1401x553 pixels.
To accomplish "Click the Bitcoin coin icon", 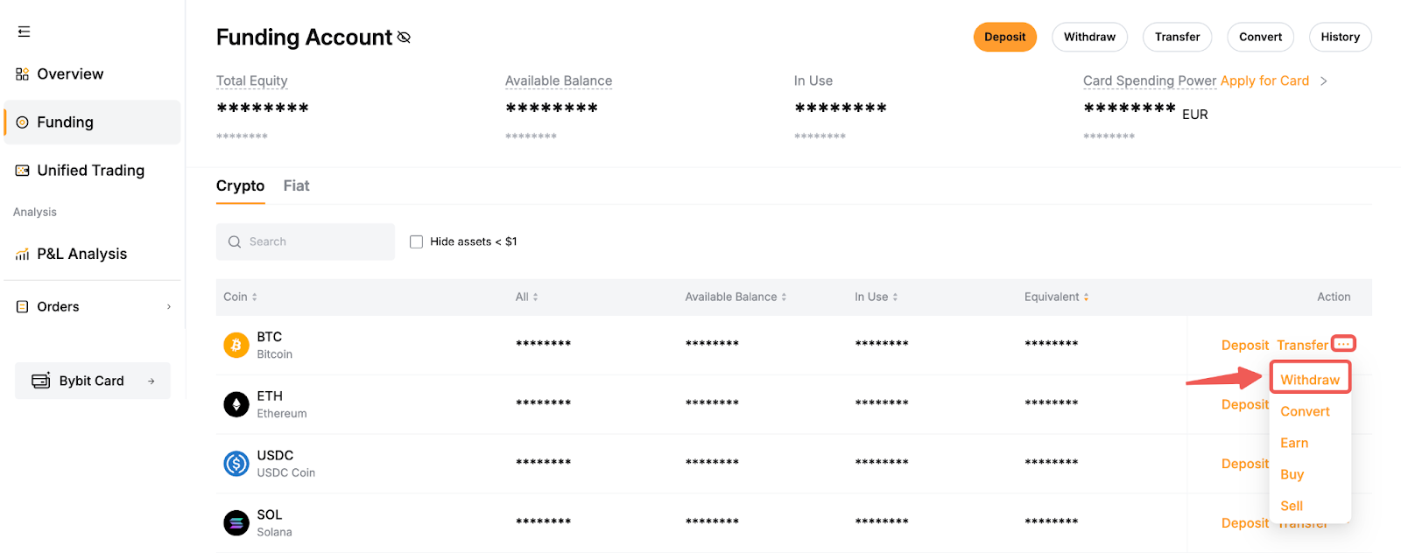I will 236,346.
